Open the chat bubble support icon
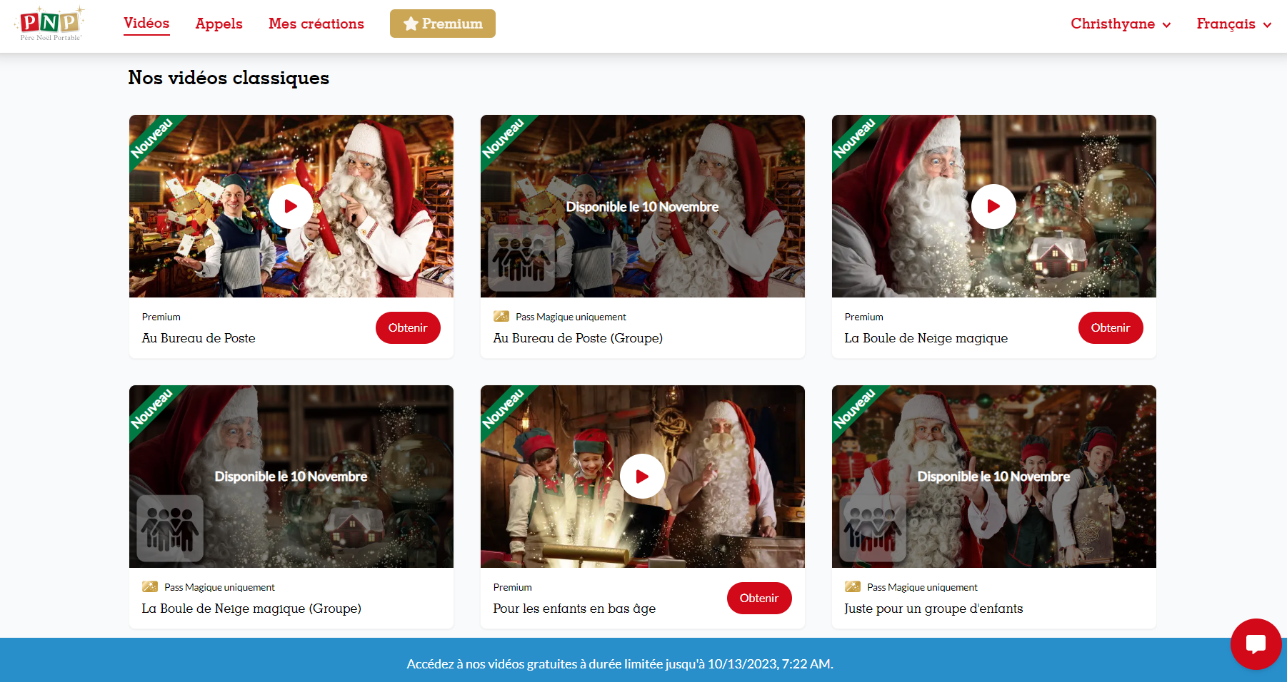 click(1256, 643)
